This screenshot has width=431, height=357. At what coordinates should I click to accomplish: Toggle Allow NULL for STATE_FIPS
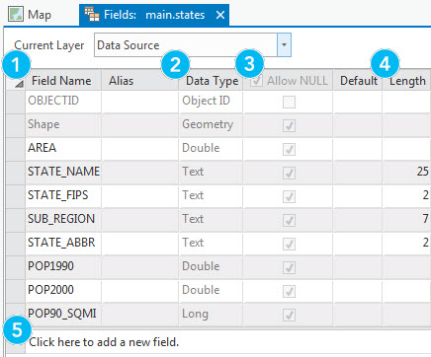289,196
